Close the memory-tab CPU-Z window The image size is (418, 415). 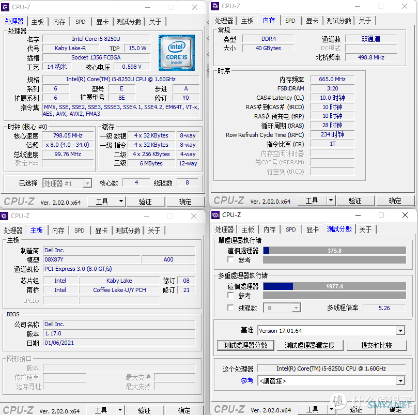pyautogui.click(x=405, y=6)
